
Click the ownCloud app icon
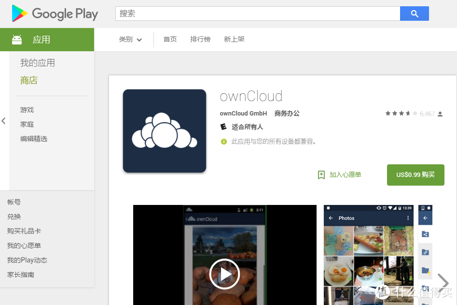tap(165, 131)
